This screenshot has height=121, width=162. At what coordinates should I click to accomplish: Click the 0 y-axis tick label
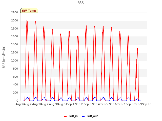pos(17,101)
